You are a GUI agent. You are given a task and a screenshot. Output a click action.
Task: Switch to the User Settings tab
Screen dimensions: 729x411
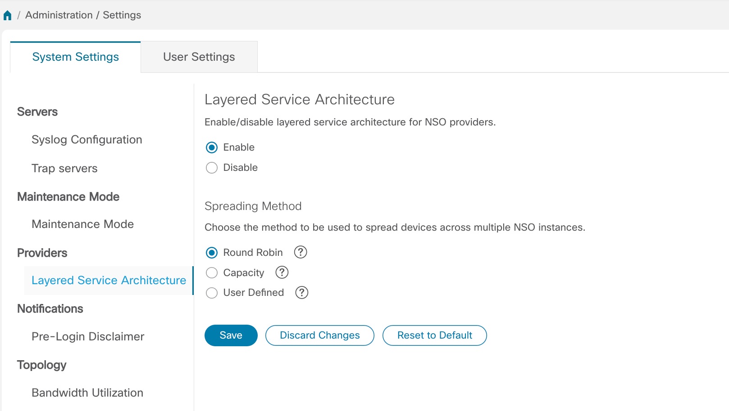tap(199, 57)
